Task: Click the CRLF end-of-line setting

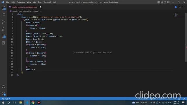Action: [x=168, y=99]
